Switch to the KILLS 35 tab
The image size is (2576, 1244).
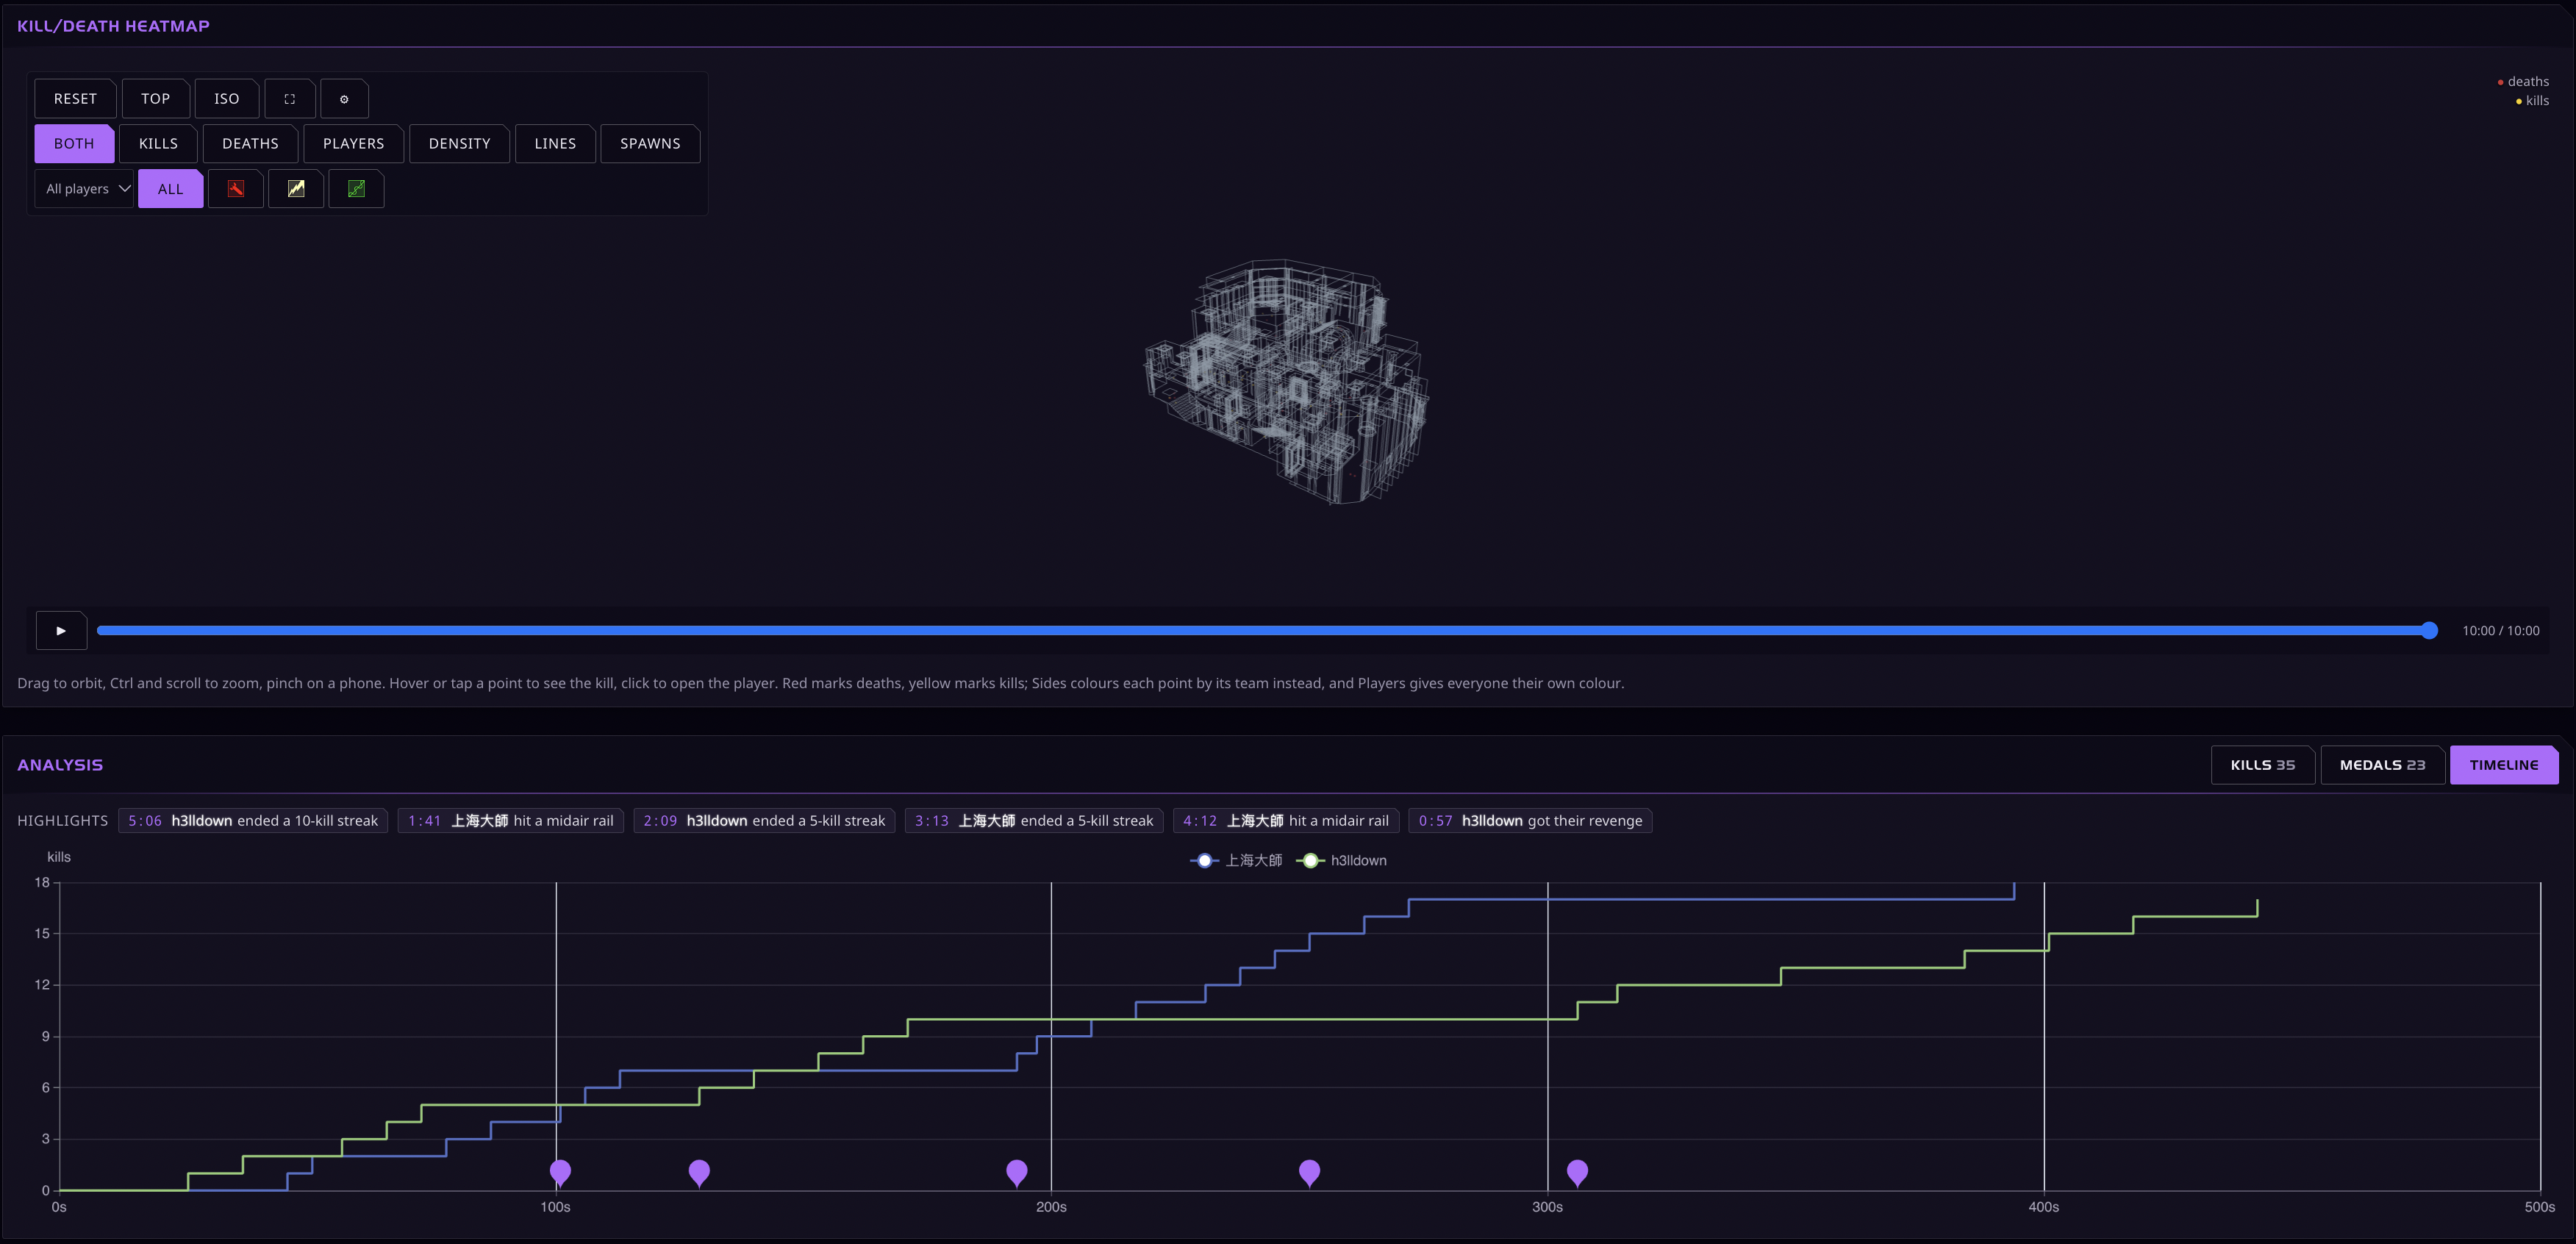(2262, 765)
